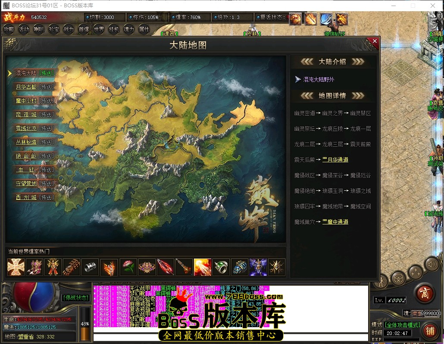The height and width of the screenshot is (344, 444).
Task: Teleport to 丛林秘境
Action: pyautogui.click(x=47, y=142)
